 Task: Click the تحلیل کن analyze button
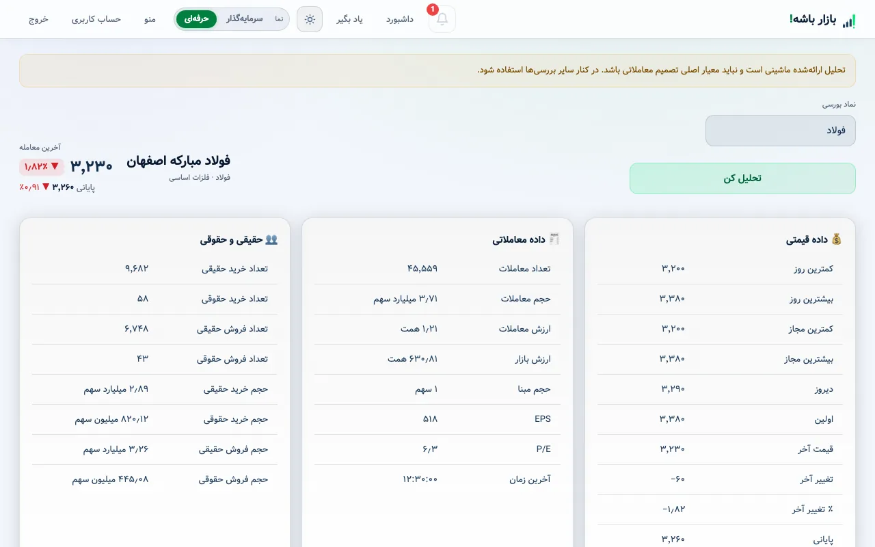[742, 178]
